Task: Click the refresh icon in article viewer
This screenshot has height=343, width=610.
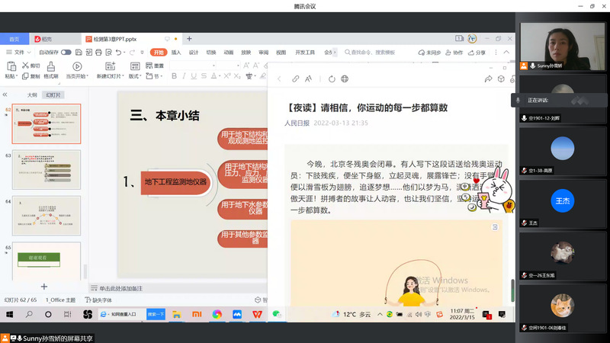Action: [x=332, y=79]
